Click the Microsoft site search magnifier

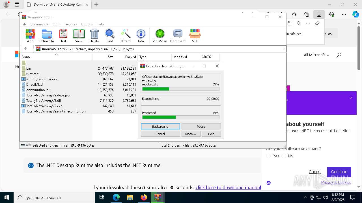pos(339,55)
